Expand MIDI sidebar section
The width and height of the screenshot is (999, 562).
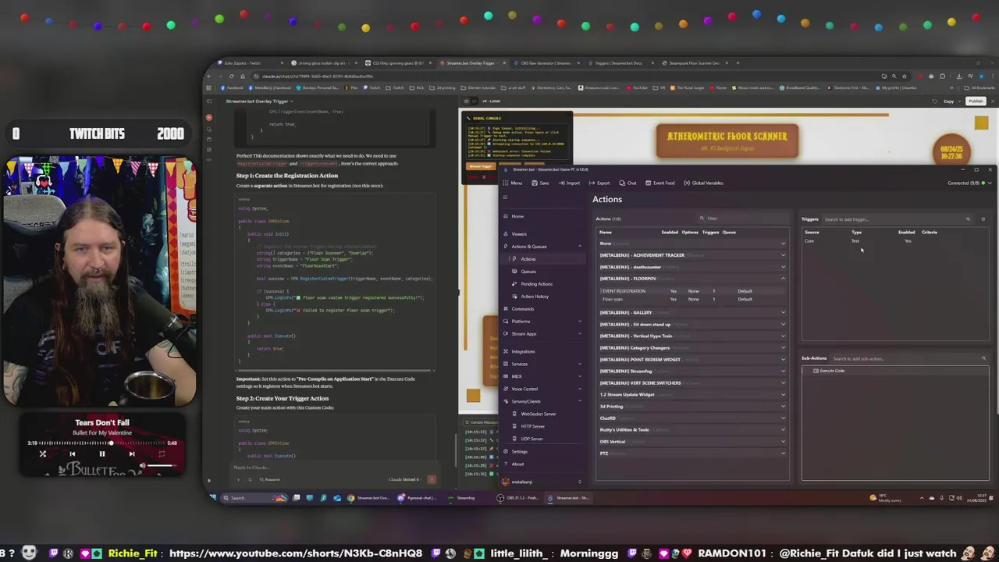(x=579, y=376)
